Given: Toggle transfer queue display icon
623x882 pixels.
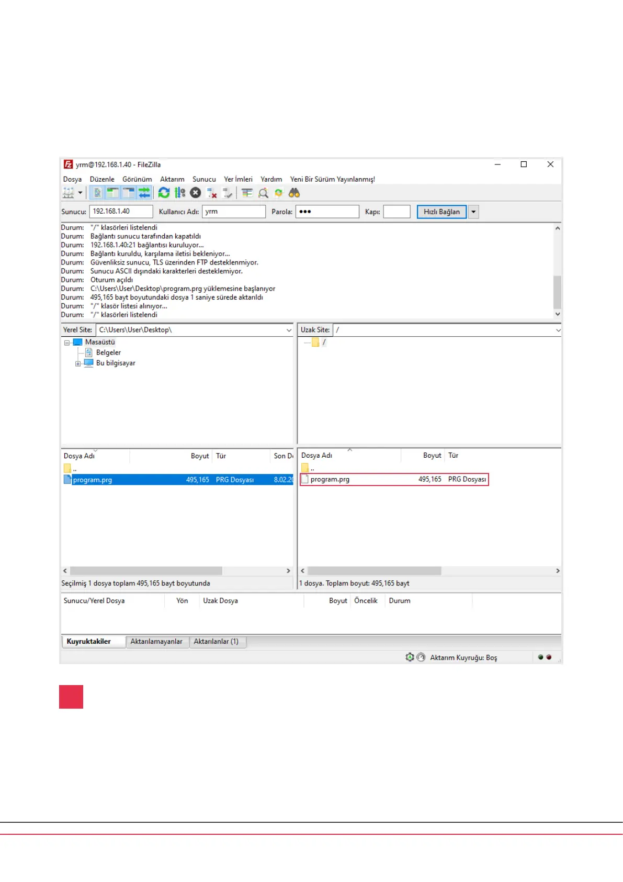Looking at the screenshot, I should [144, 193].
